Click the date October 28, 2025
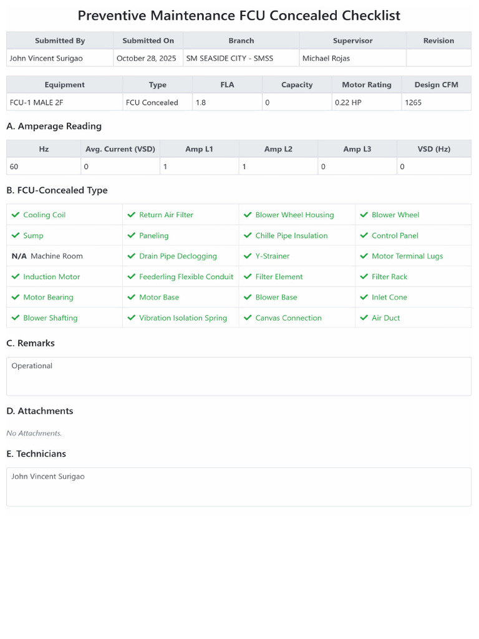The image size is (479, 639). click(x=146, y=58)
